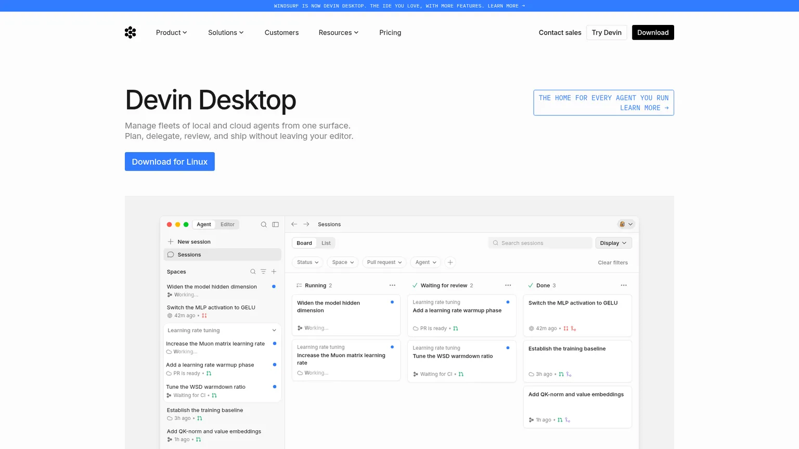799x449 pixels.
Task: Expand the Product menu
Action: [x=171, y=32]
